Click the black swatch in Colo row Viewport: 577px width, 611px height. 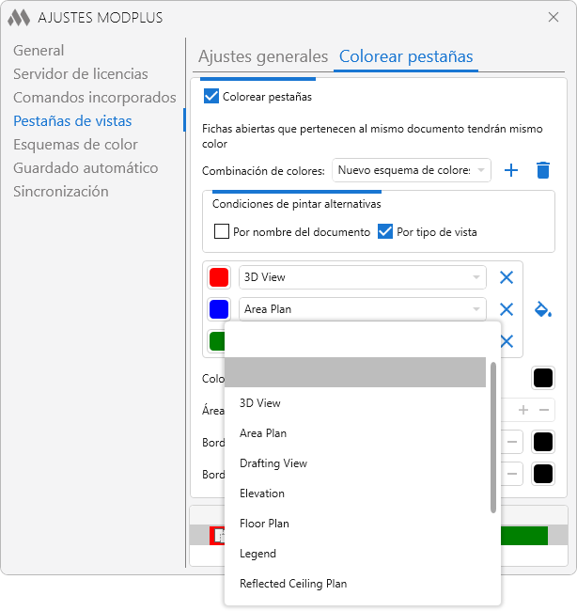click(543, 378)
